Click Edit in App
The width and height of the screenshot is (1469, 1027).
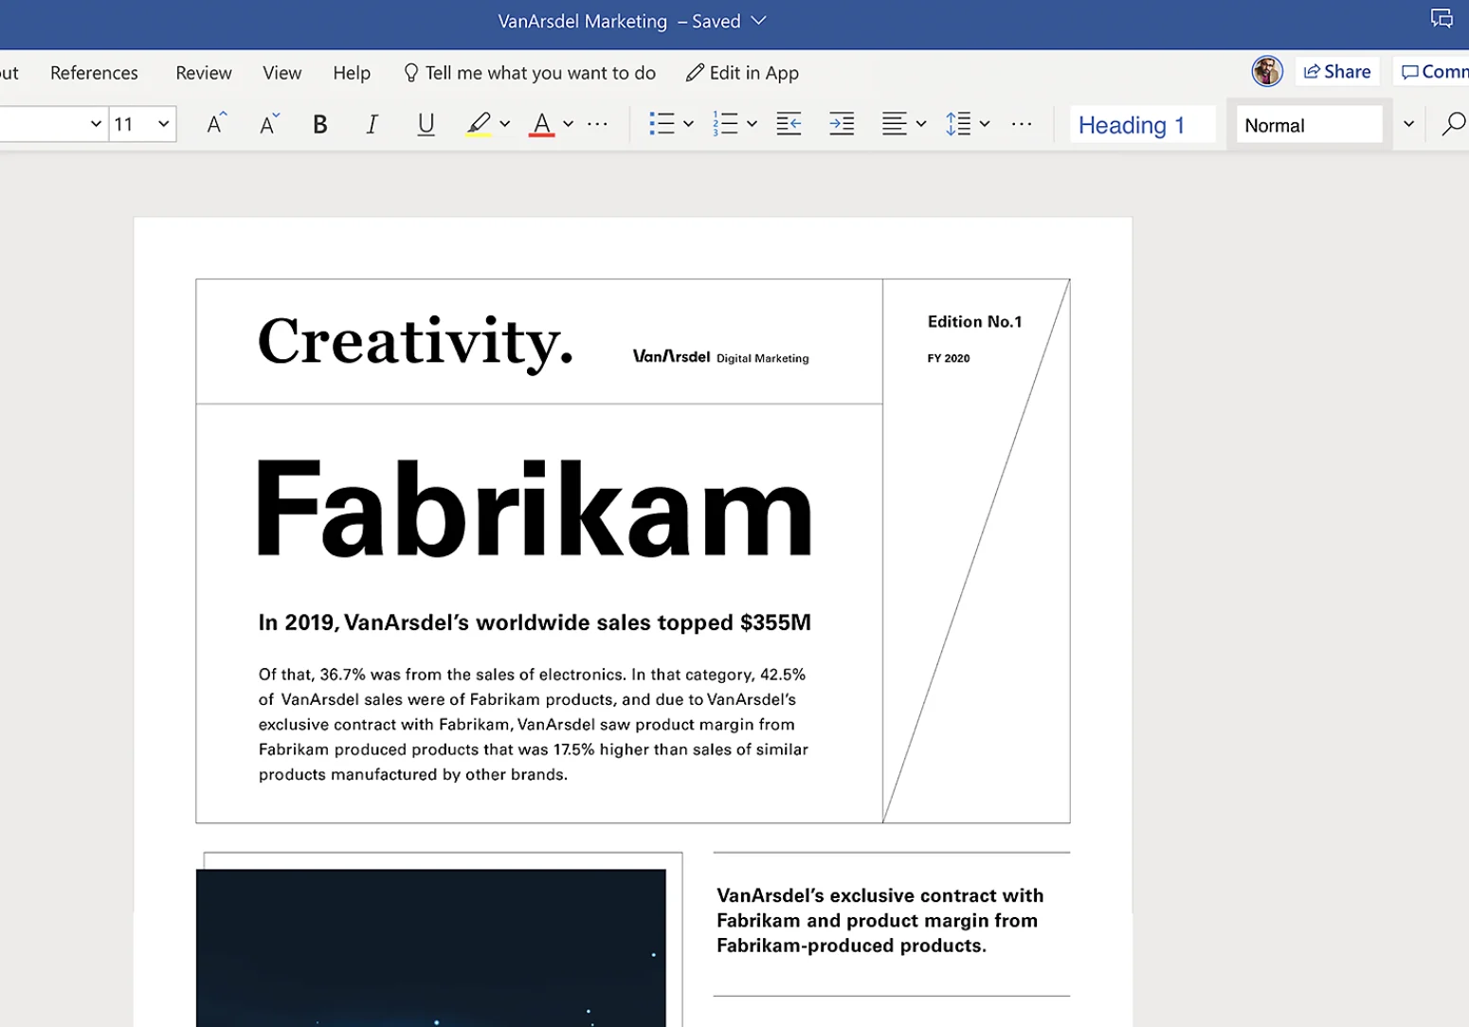[x=743, y=73]
